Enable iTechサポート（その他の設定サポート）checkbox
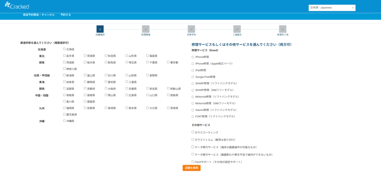Screen dimensions: 381x174 point(193,162)
